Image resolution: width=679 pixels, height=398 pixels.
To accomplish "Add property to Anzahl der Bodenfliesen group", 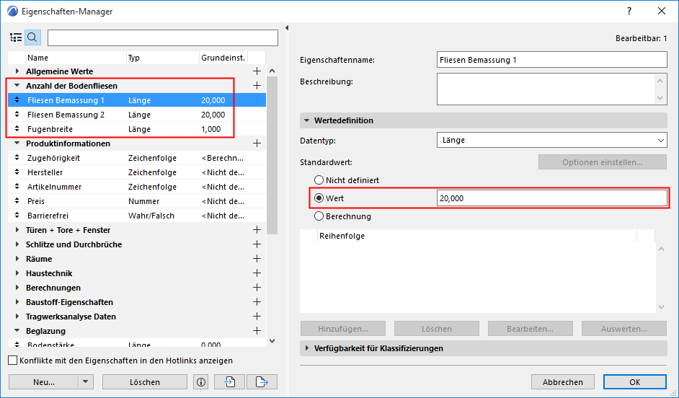I will click(257, 86).
